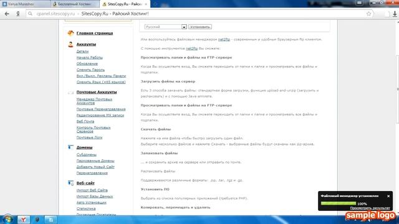The width and height of the screenshot is (399, 224).
Task: Click the second pinned taskbar icon
Action: click(37, 220)
